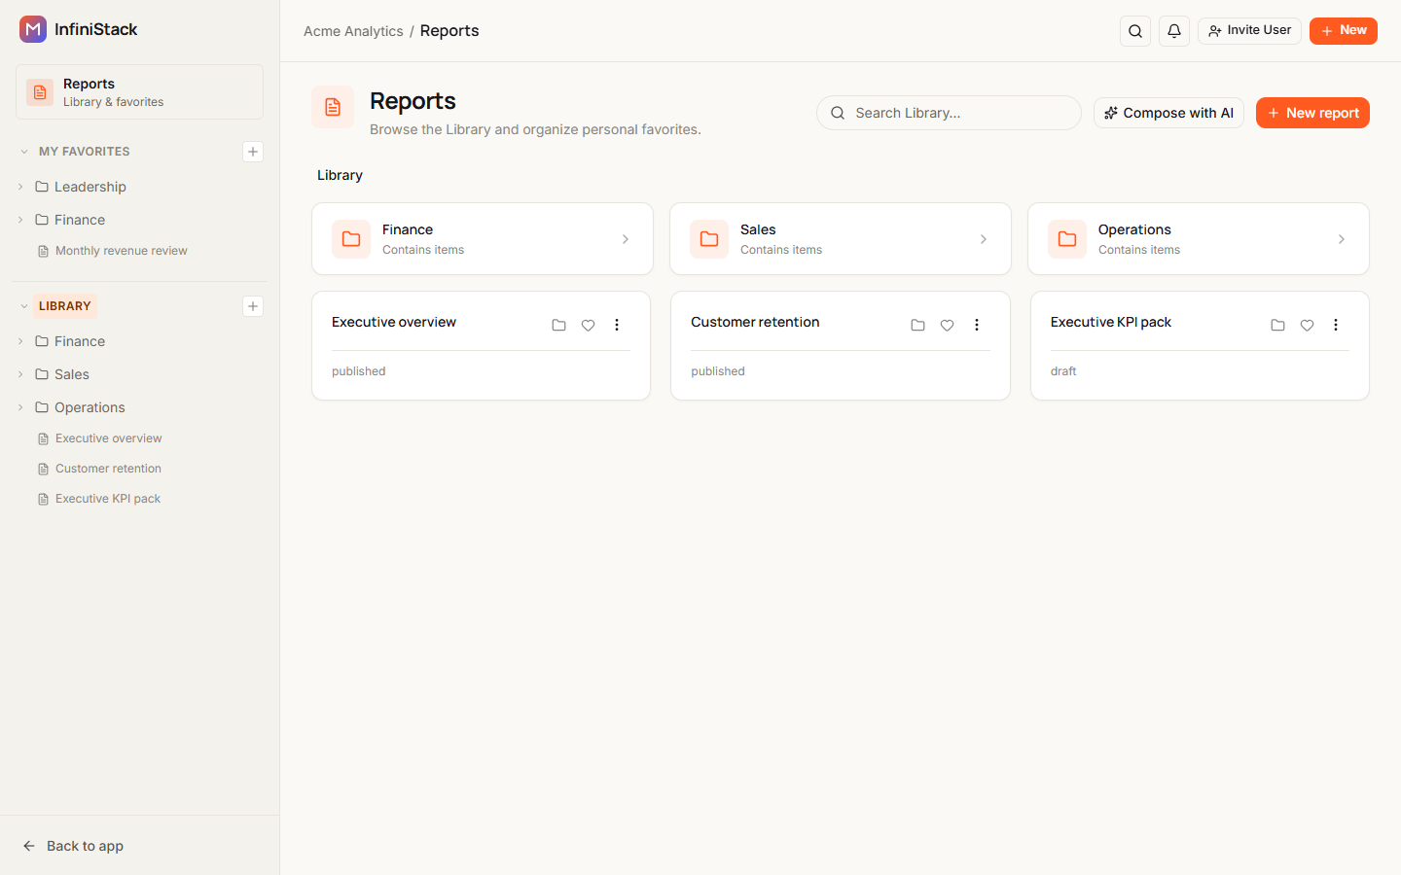Image resolution: width=1401 pixels, height=875 pixels.
Task: Add item to My Favorites with plus
Action: coord(253,152)
